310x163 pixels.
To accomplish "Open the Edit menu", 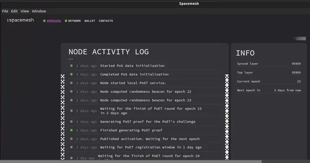I will [14, 11].
